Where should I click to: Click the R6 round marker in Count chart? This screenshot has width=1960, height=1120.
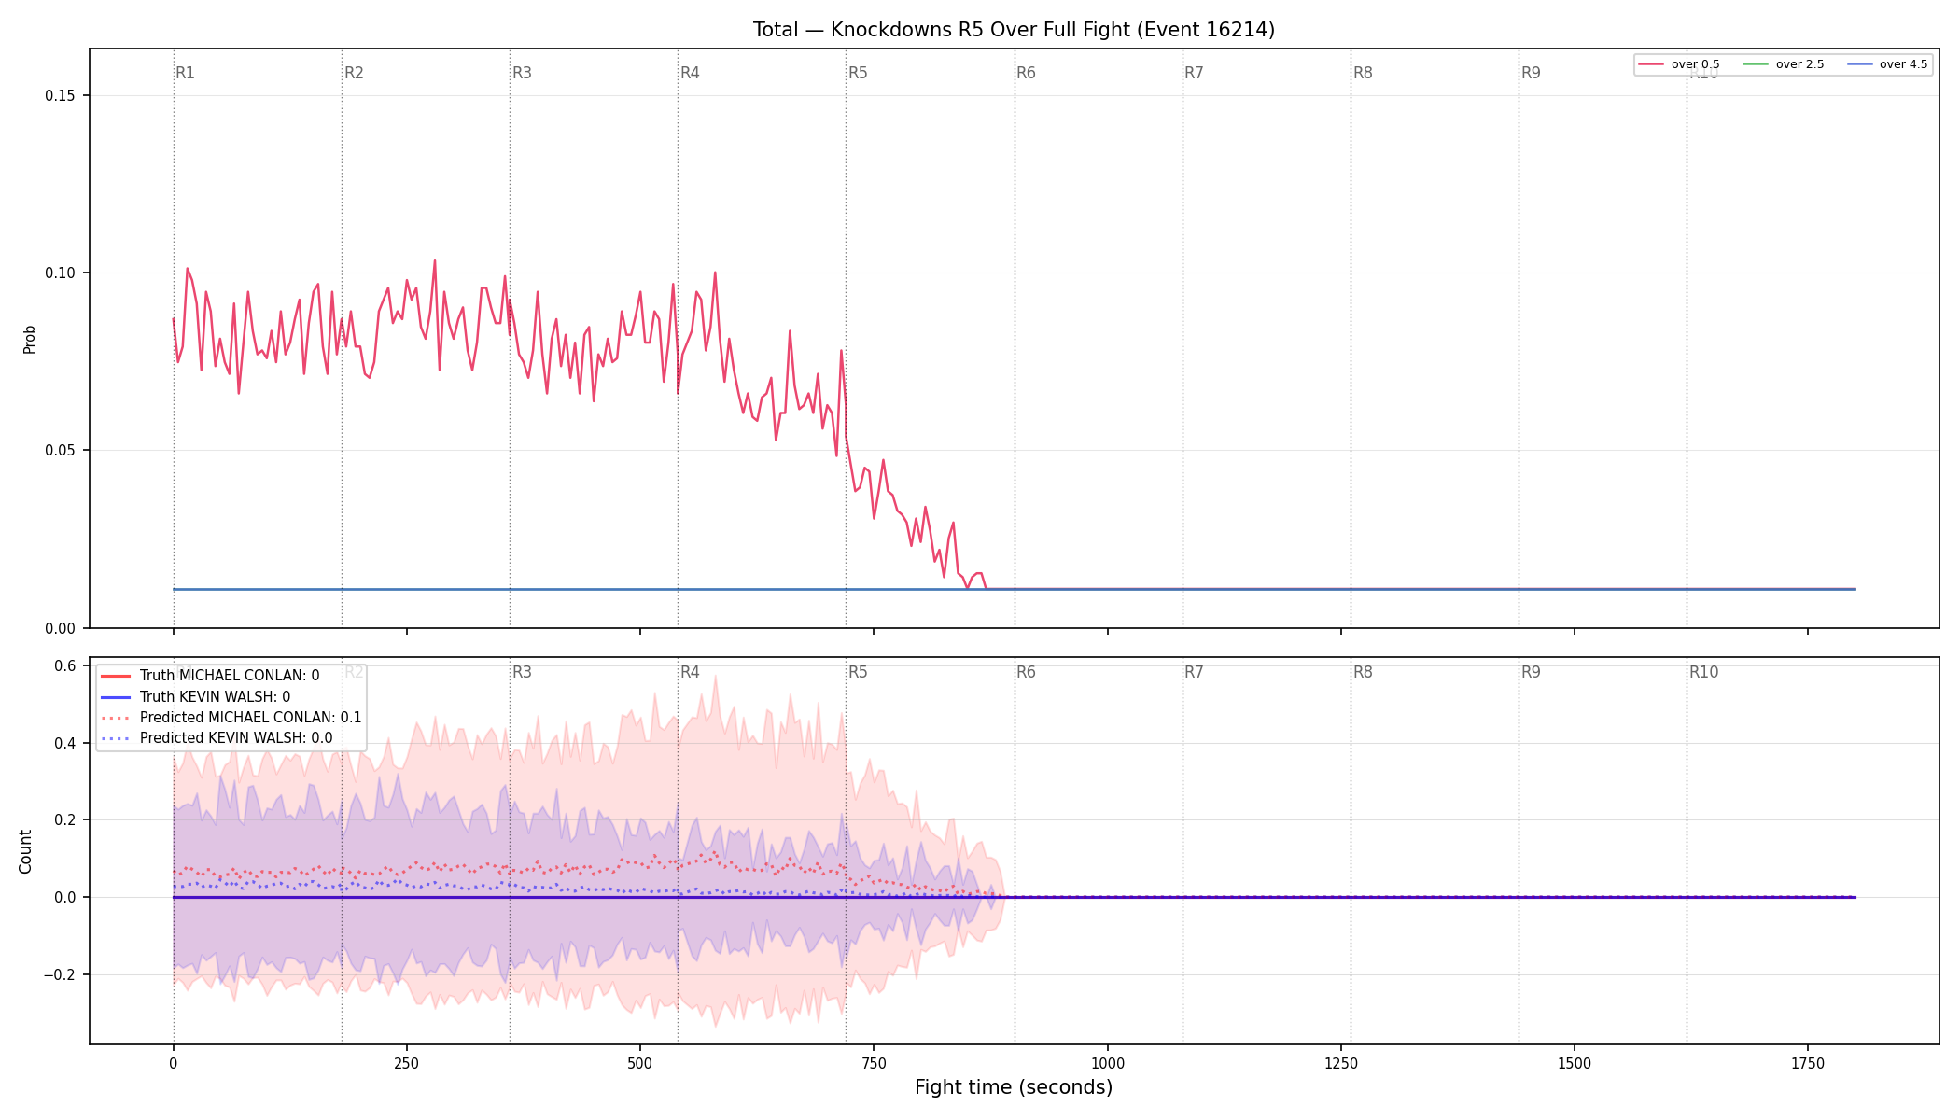click(x=1026, y=672)
